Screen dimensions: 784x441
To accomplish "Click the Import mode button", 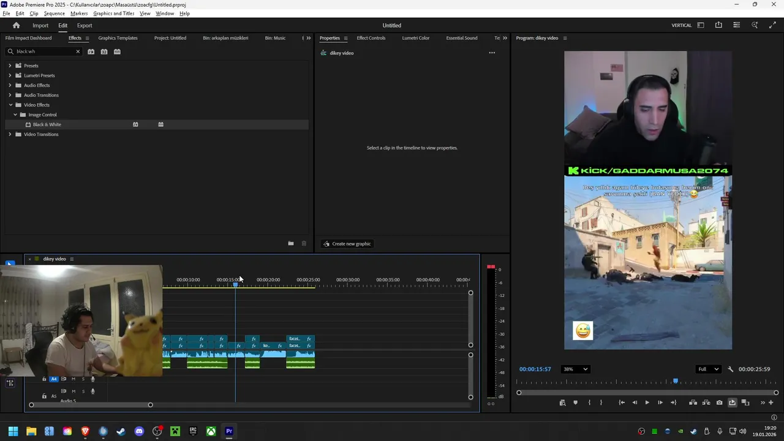I will (40, 25).
